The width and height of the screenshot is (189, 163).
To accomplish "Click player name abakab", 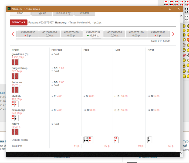I will pos(16,96).
